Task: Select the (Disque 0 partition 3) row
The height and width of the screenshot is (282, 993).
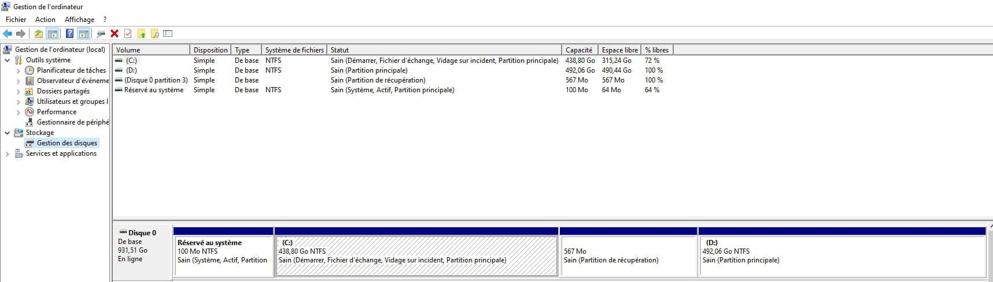Action: coord(393,80)
